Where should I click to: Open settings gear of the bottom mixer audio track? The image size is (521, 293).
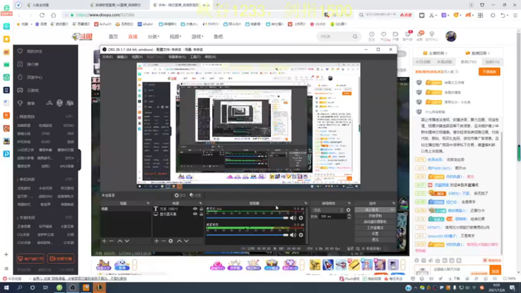[301, 235]
